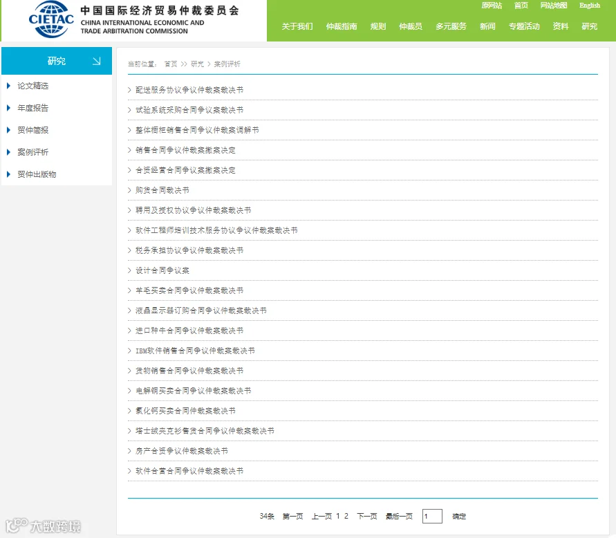The width and height of the screenshot is (616, 538).
Task: Click the 确定 button to confirm the page
Action: tap(459, 517)
